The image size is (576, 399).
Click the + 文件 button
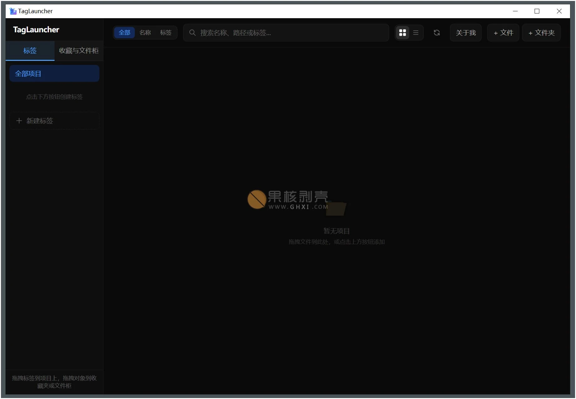point(503,33)
